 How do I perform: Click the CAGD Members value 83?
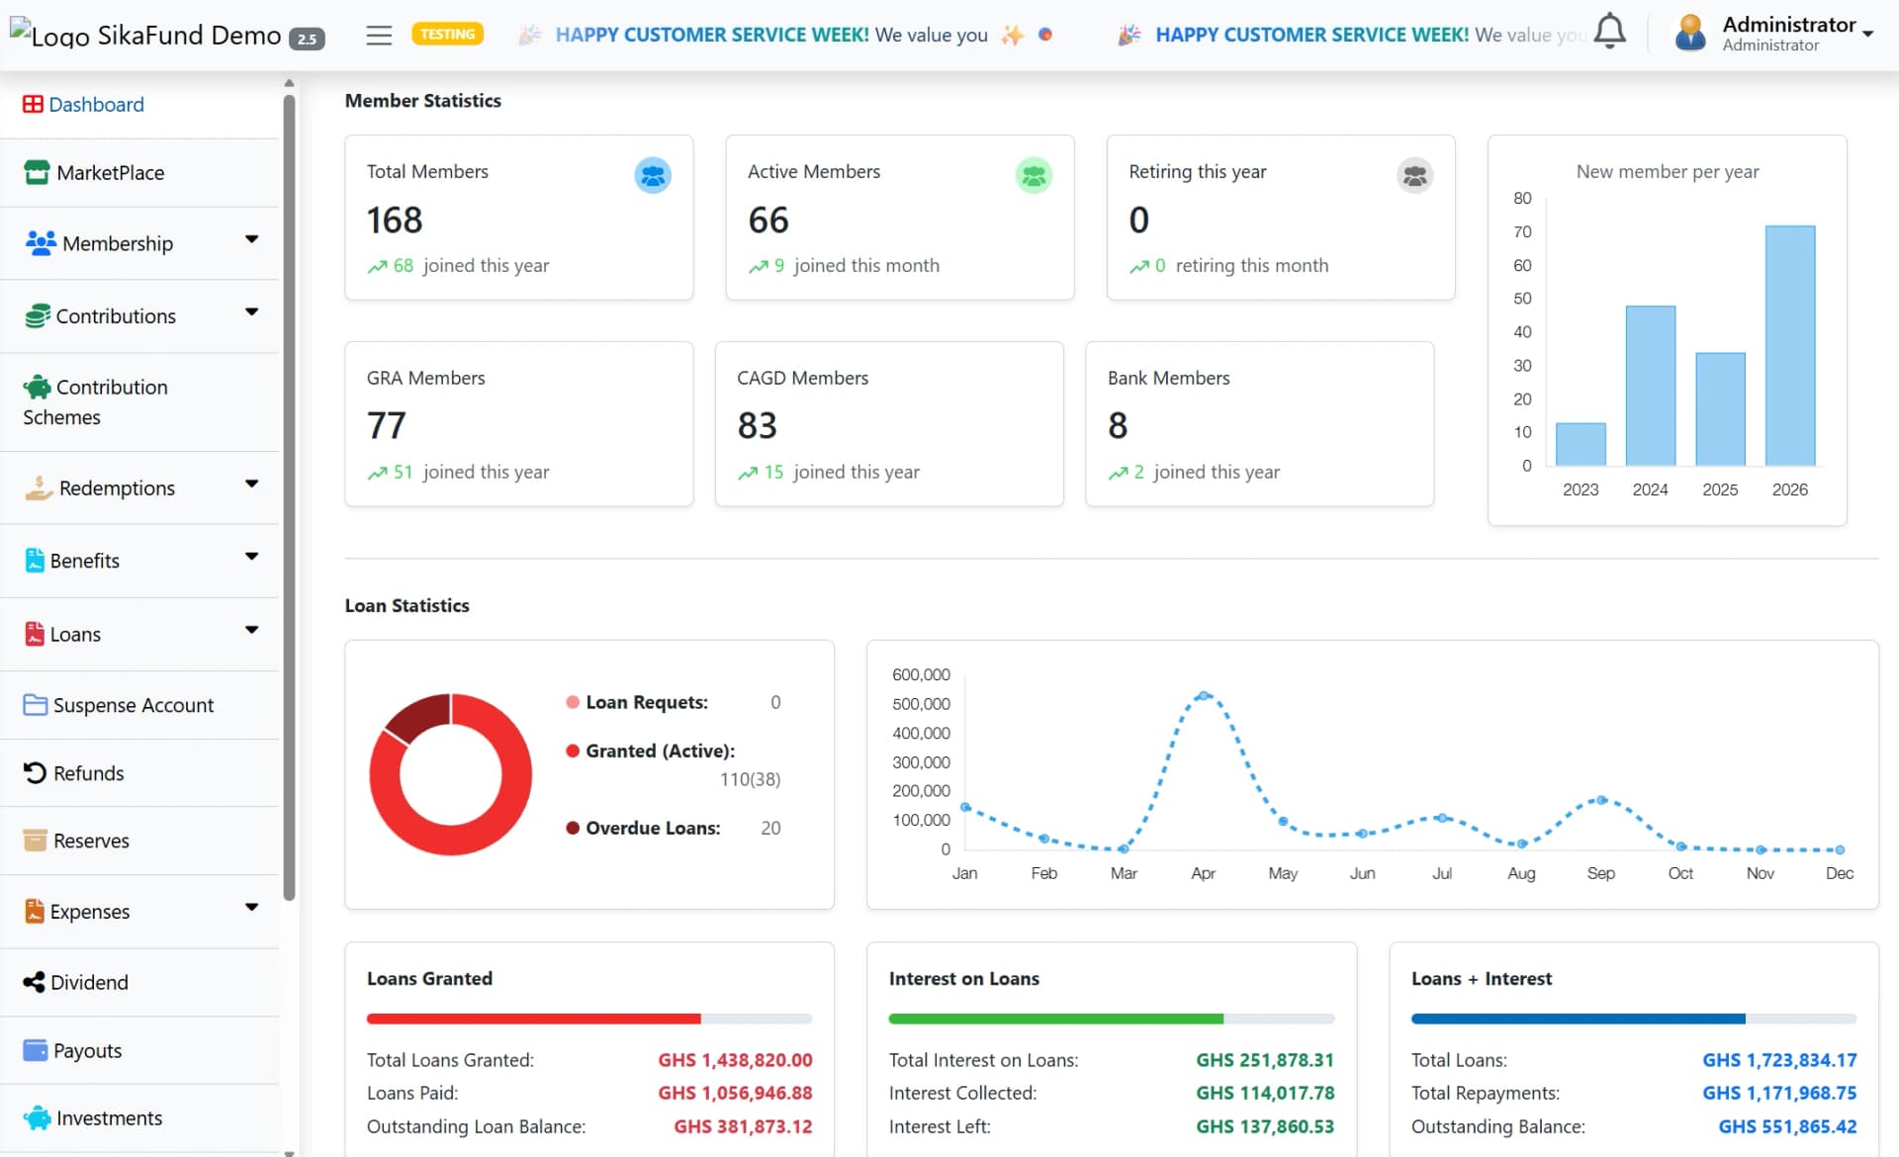click(x=757, y=425)
